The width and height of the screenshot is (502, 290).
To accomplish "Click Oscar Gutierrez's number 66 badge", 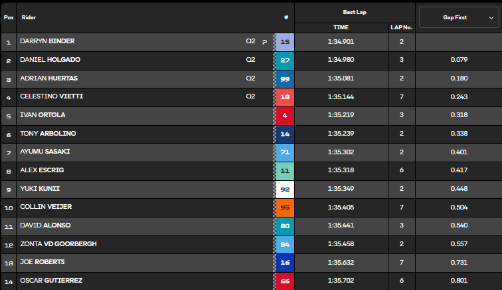I will (x=285, y=281).
